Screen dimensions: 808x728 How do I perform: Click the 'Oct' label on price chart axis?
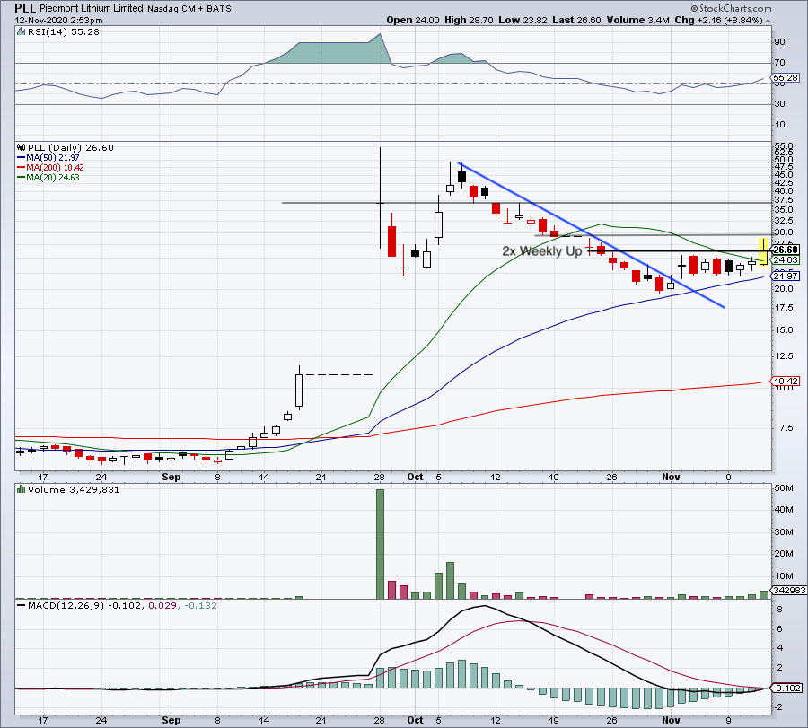coord(416,477)
